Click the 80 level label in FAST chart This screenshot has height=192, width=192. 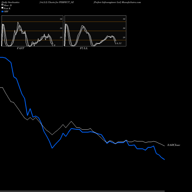[x=61, y=19]
